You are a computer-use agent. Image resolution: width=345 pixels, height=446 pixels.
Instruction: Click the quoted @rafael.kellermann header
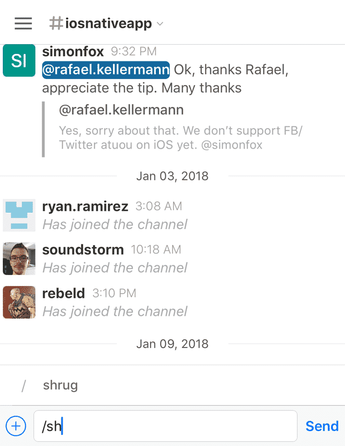[x=121, y=110]
